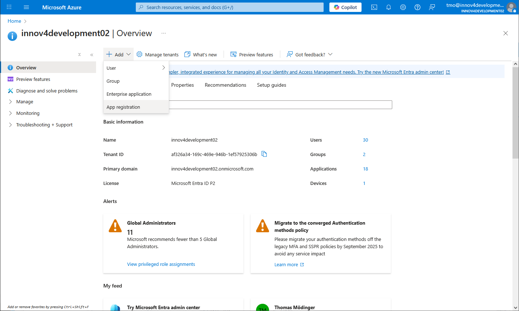Click Manage tenants in toolbar
The image size is (519, 311).
point(157,55)
